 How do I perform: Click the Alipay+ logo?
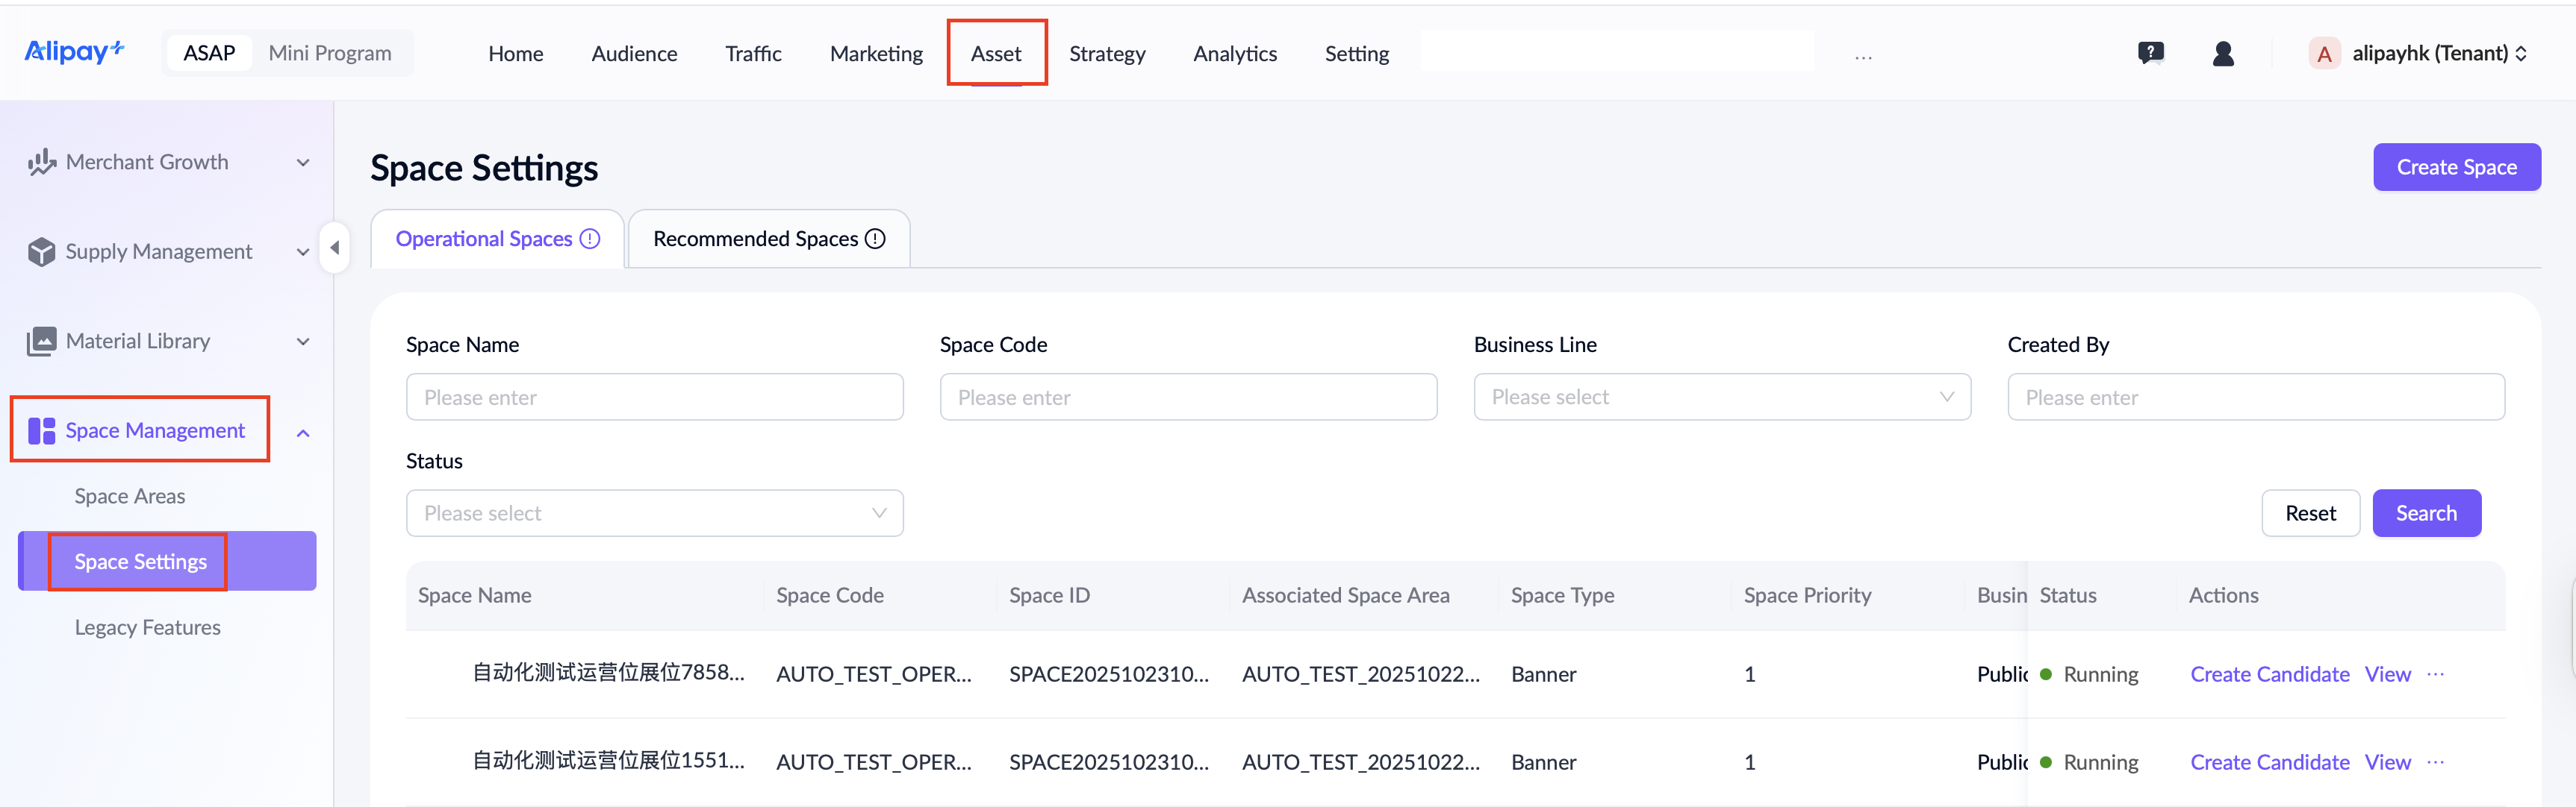click(74, 52)
